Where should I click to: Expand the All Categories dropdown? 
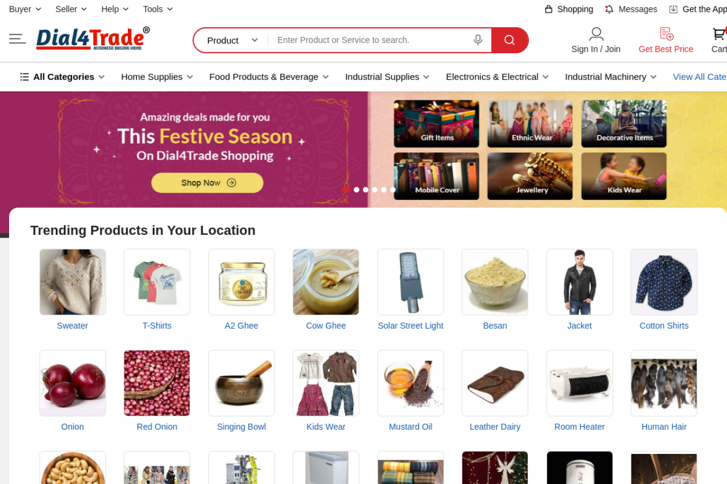click(62, 77)
